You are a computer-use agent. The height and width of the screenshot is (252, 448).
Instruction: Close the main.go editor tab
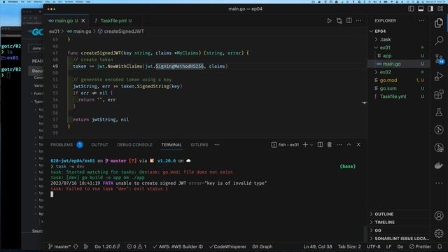[x=83, y=20]
